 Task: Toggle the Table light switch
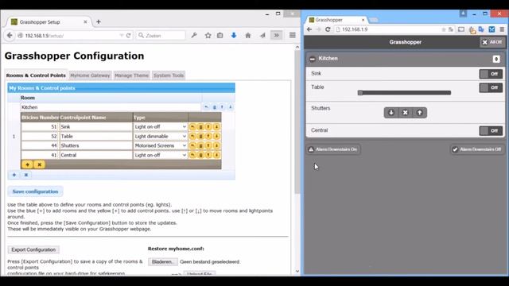(x=491, y=87)
